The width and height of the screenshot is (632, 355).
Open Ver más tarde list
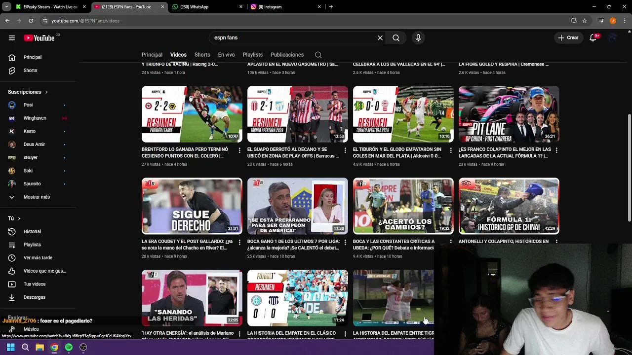[x=38, y=257]
